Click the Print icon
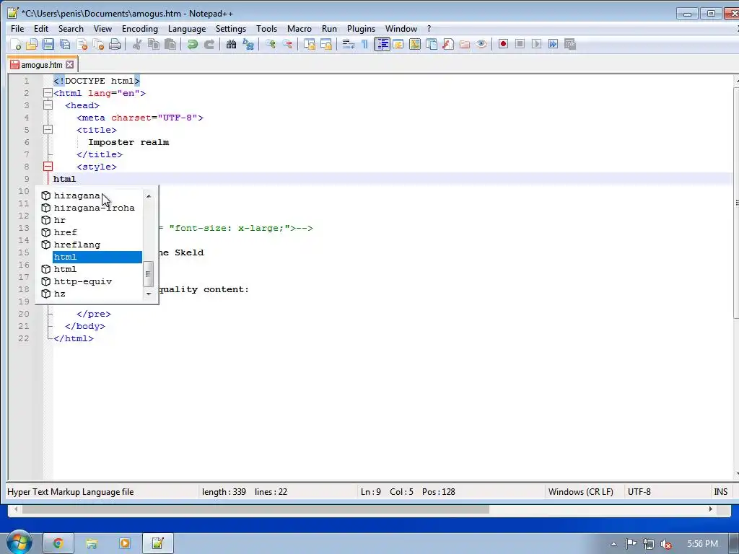 tap(115, 44)
